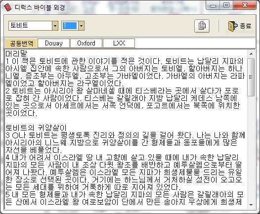Open the Oxford translation tab

pyautogui.click(x=86, y=43)
